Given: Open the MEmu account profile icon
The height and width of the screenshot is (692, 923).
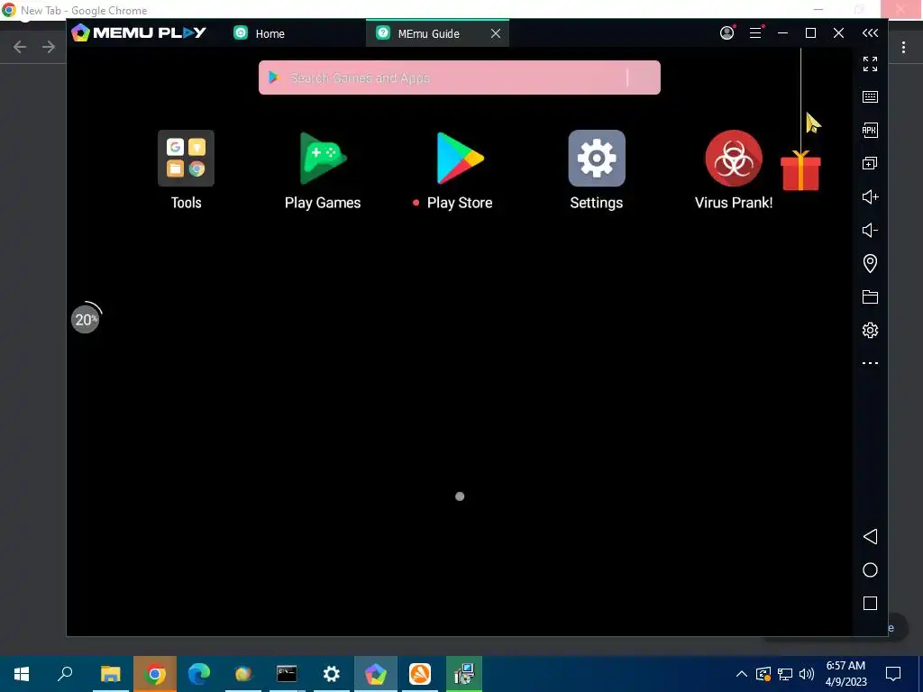Looking at the screenshot, I should [x=727, y=33].
